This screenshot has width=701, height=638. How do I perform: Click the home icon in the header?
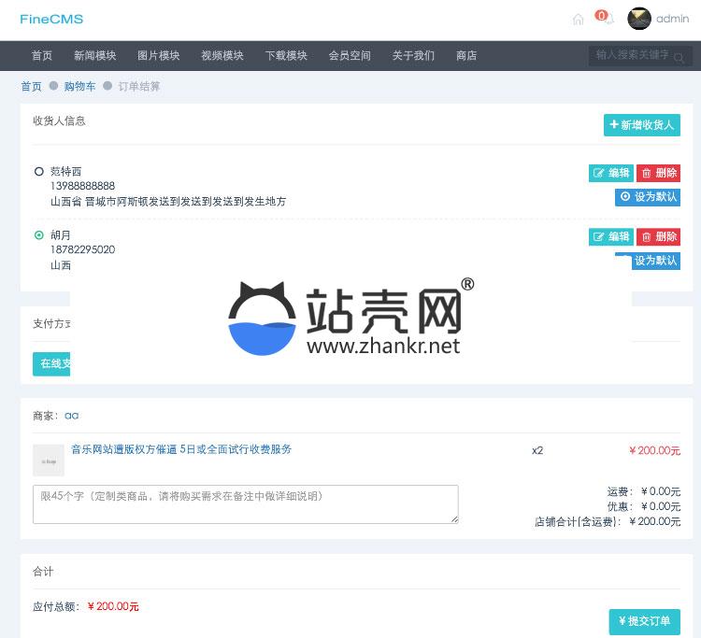pos(578,19)
